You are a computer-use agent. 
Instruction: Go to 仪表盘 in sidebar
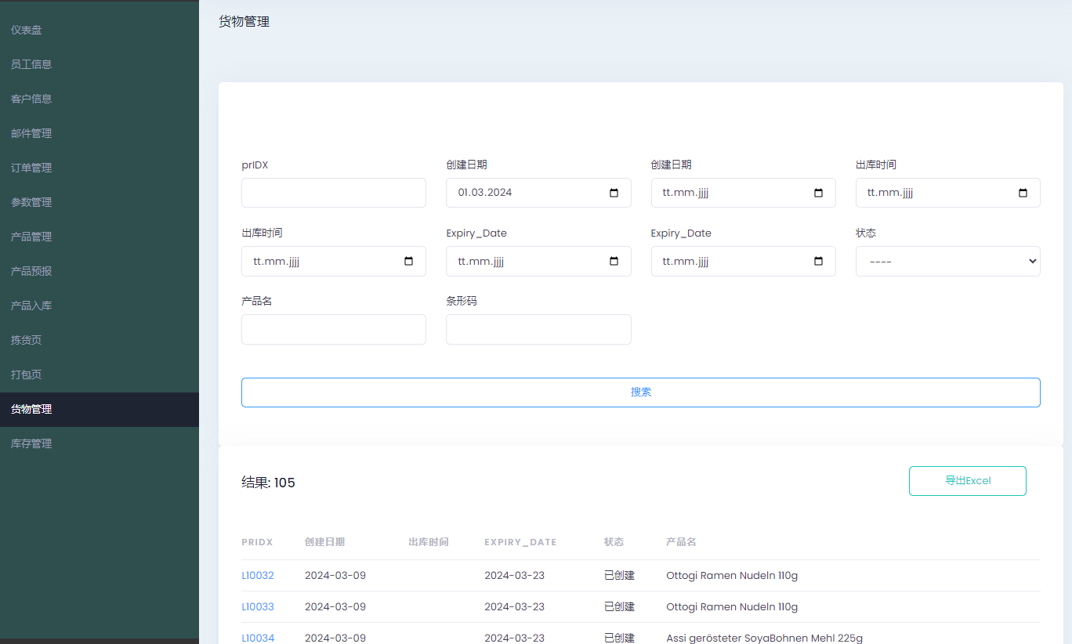click(x=100, y=30)
